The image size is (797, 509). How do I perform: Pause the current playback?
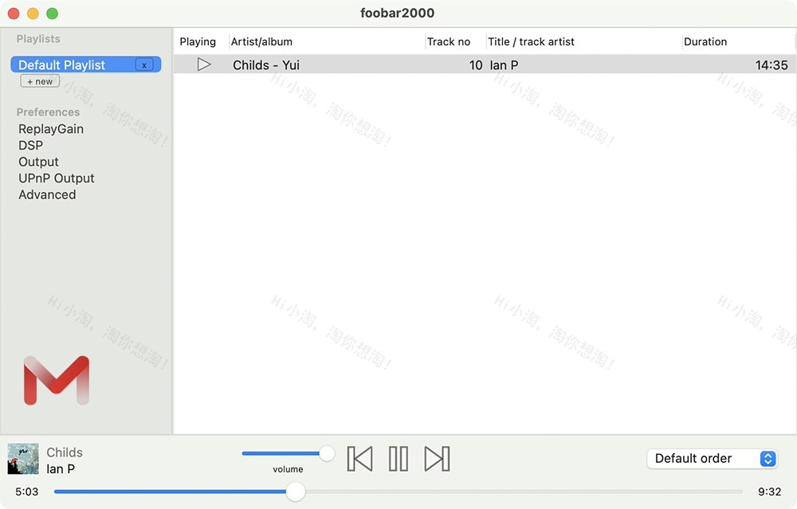398,459
